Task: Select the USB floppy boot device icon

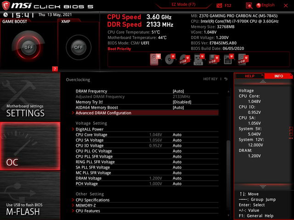Action: (214, 60)
